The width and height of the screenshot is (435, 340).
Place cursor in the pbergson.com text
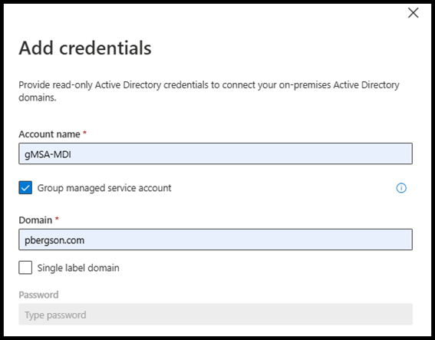click(54, 240)
